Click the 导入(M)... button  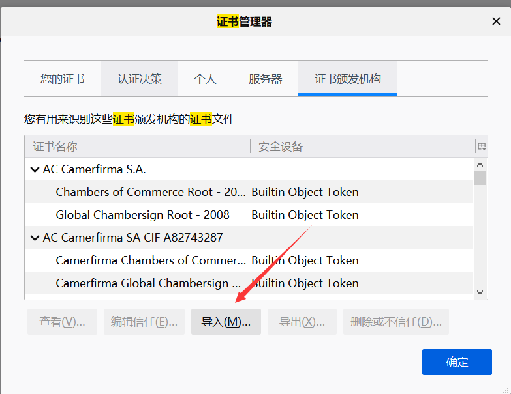point(226,322)
